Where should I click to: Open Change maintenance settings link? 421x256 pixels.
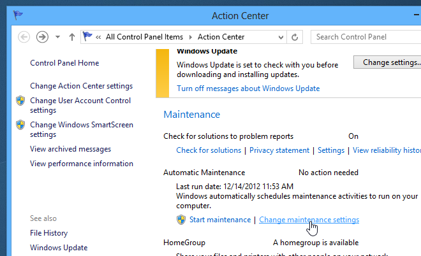click(x=309, y=220)
